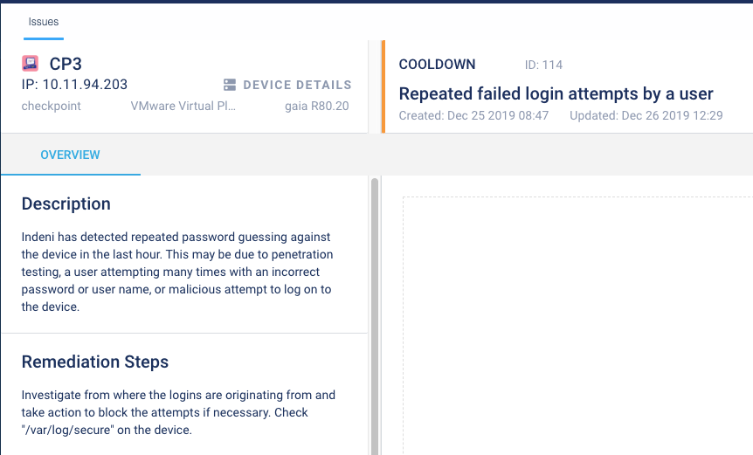Click the checkpoint vendor label
The image size is (753, 455).
point(52,106)
